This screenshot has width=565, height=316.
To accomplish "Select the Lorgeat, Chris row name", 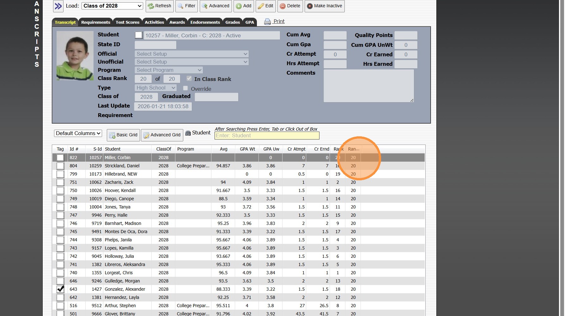I will [119, 273].
